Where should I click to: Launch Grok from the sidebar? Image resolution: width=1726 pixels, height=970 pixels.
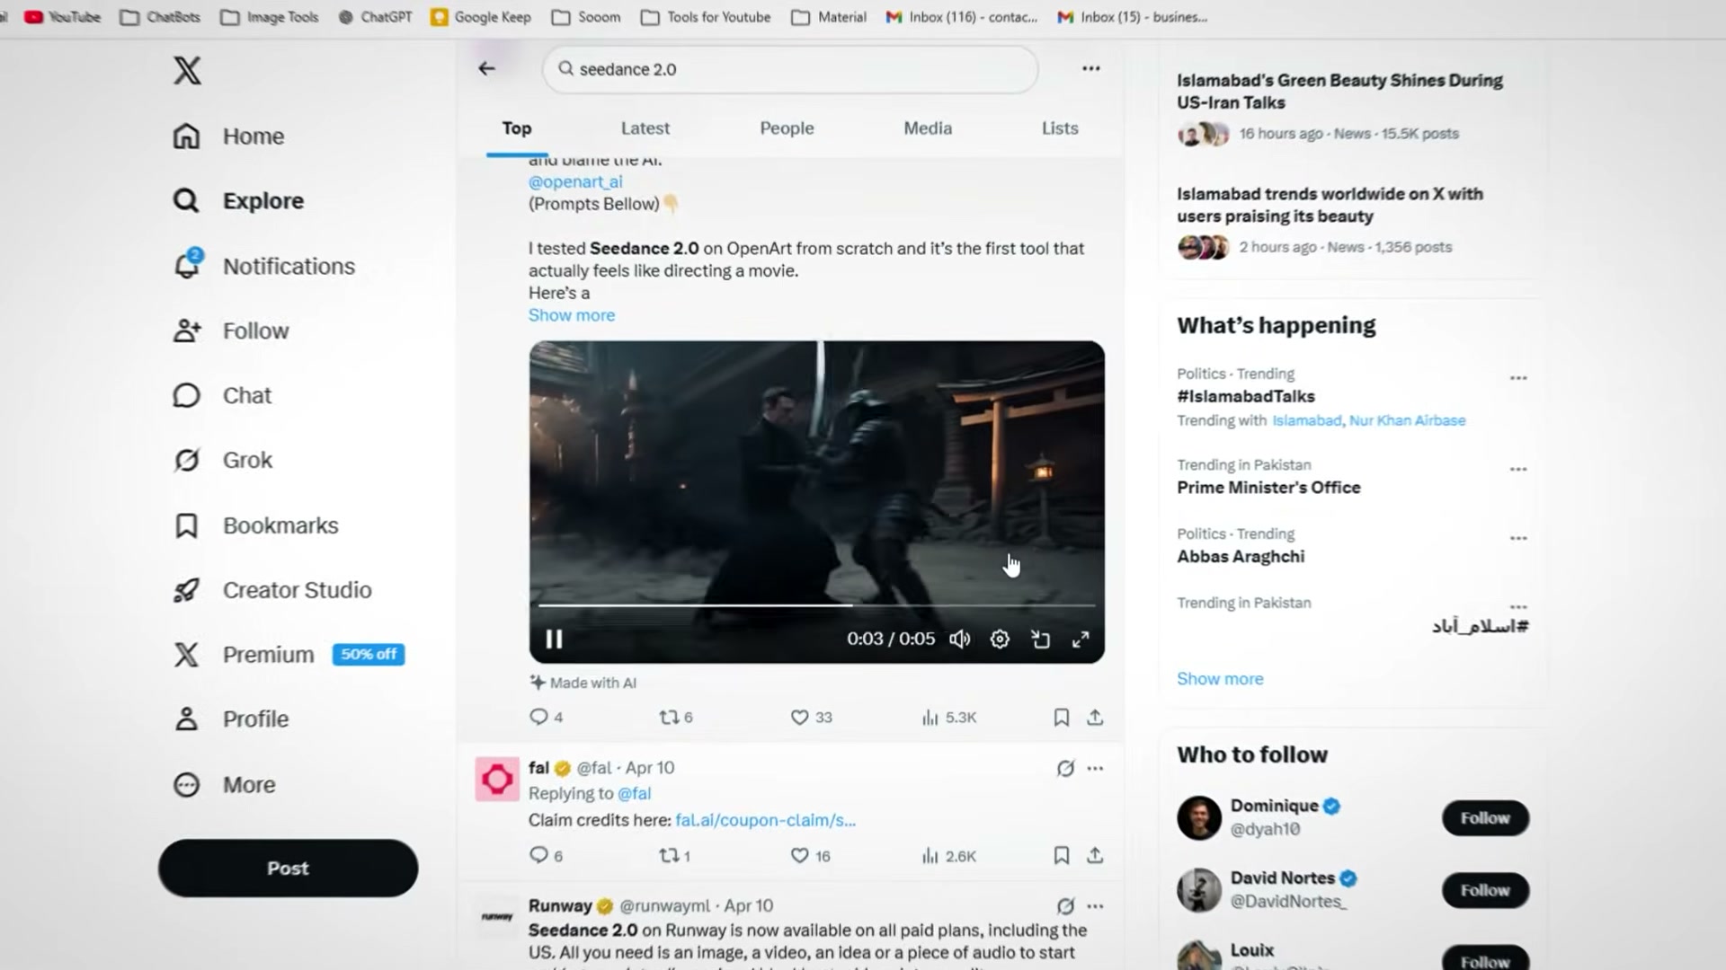222,460
